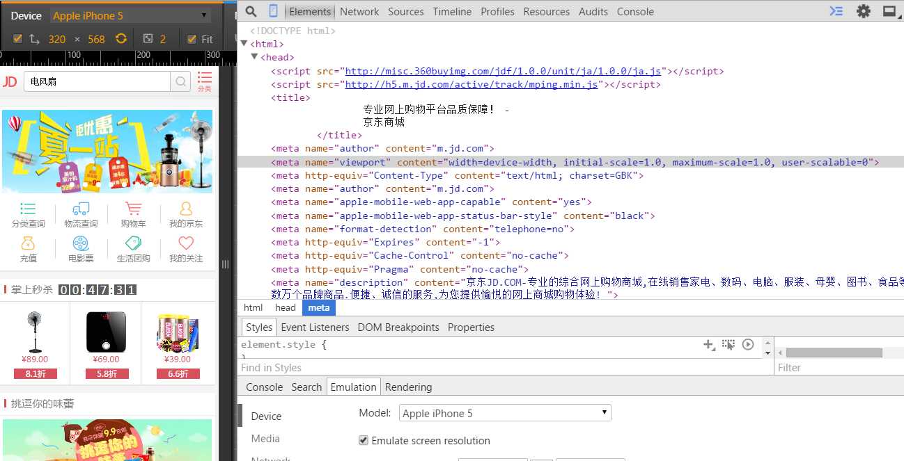Image resolution: width=904 pixels, height=461 pixels.
Task: Tap the 购物车 shopping cart icon
Action: [133, 209]
